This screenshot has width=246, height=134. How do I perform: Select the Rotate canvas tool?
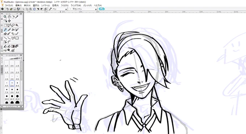[13, 17]
